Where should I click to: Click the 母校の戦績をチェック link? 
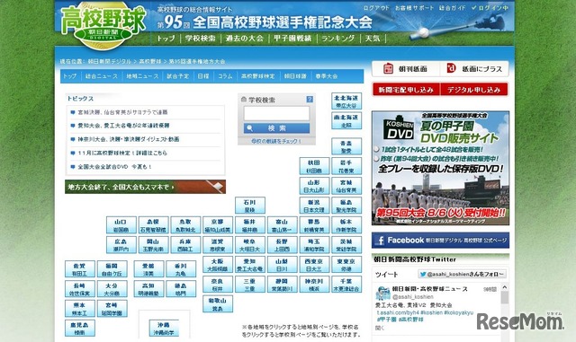pos(276,141)
